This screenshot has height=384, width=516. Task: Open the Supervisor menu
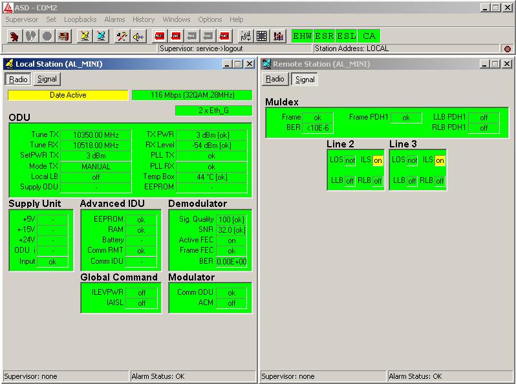coord(22,19)
